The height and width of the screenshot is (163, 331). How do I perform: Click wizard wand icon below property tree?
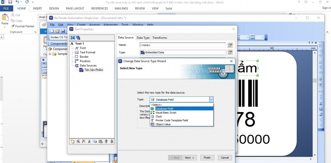pos(78,141)
